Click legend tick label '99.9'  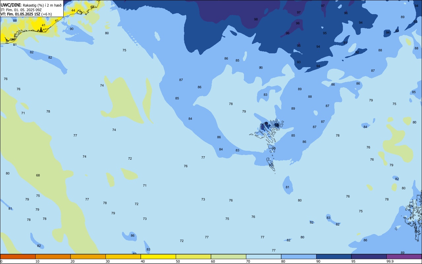click(x=390, y=261)
